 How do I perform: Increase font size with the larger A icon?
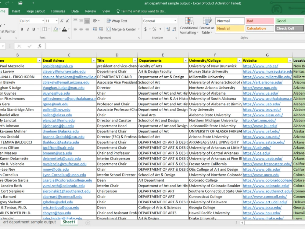click(62, 21)
